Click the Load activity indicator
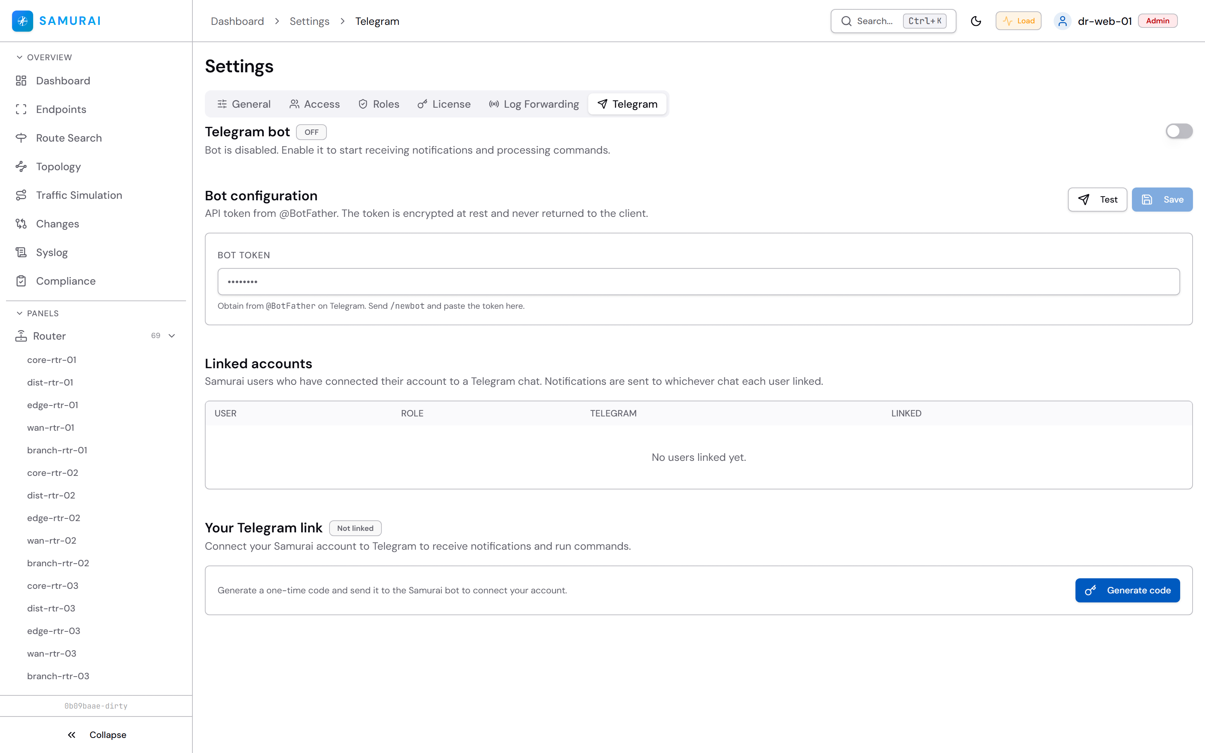The image size is (1205, 753). (x=1018, y=21)
